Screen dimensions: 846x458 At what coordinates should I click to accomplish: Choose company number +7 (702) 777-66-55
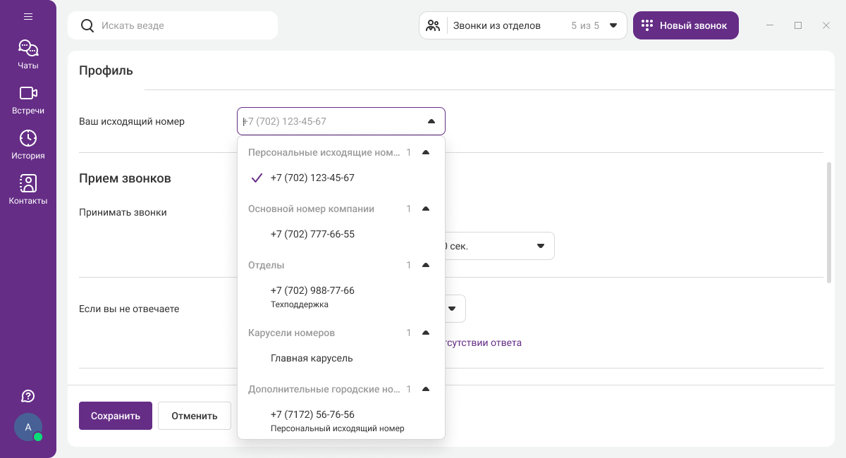[312, 234]
